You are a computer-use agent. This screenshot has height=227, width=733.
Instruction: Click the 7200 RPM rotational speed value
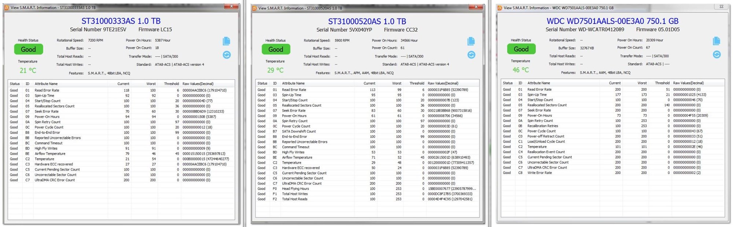coord(95,40)
